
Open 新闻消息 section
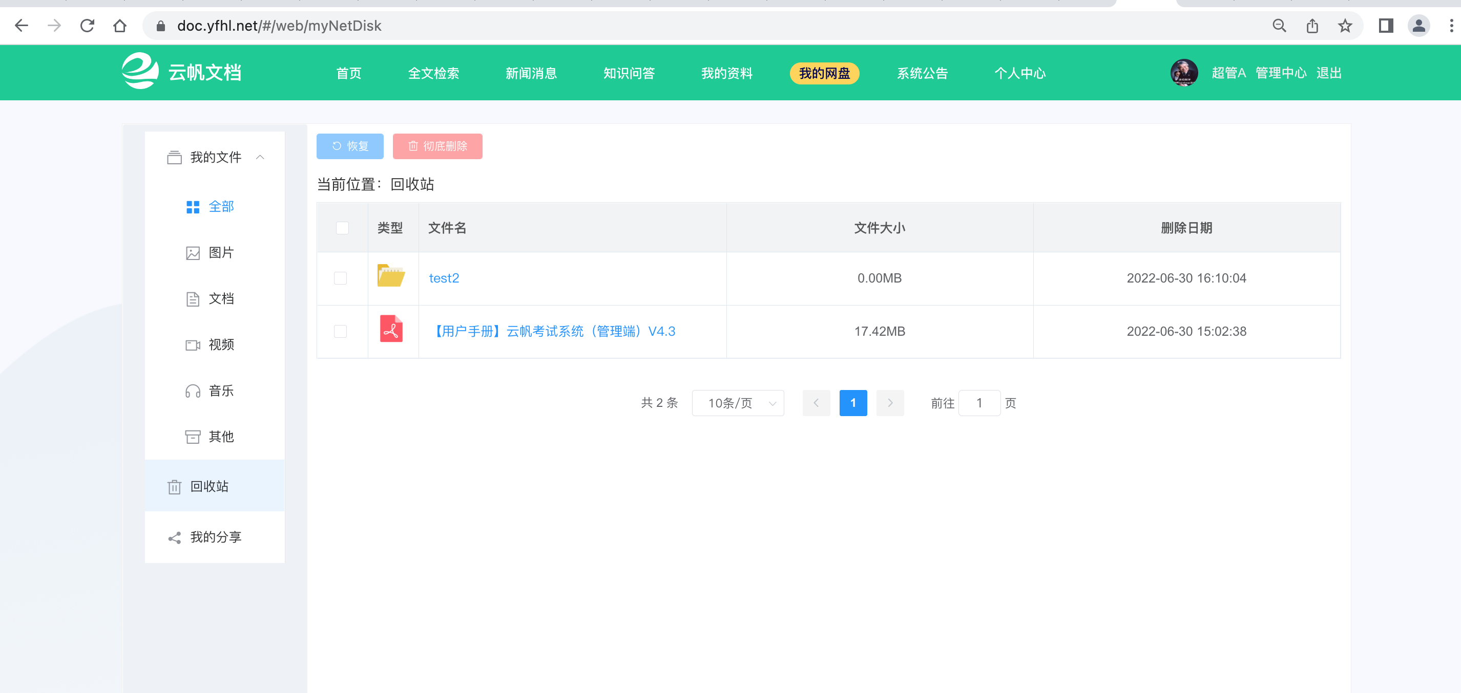[x=531, y=73]
